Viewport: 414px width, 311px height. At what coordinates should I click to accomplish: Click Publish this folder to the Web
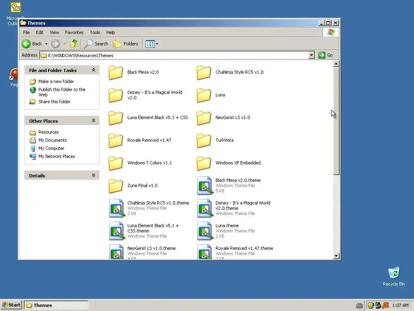(x=62, y=92)
